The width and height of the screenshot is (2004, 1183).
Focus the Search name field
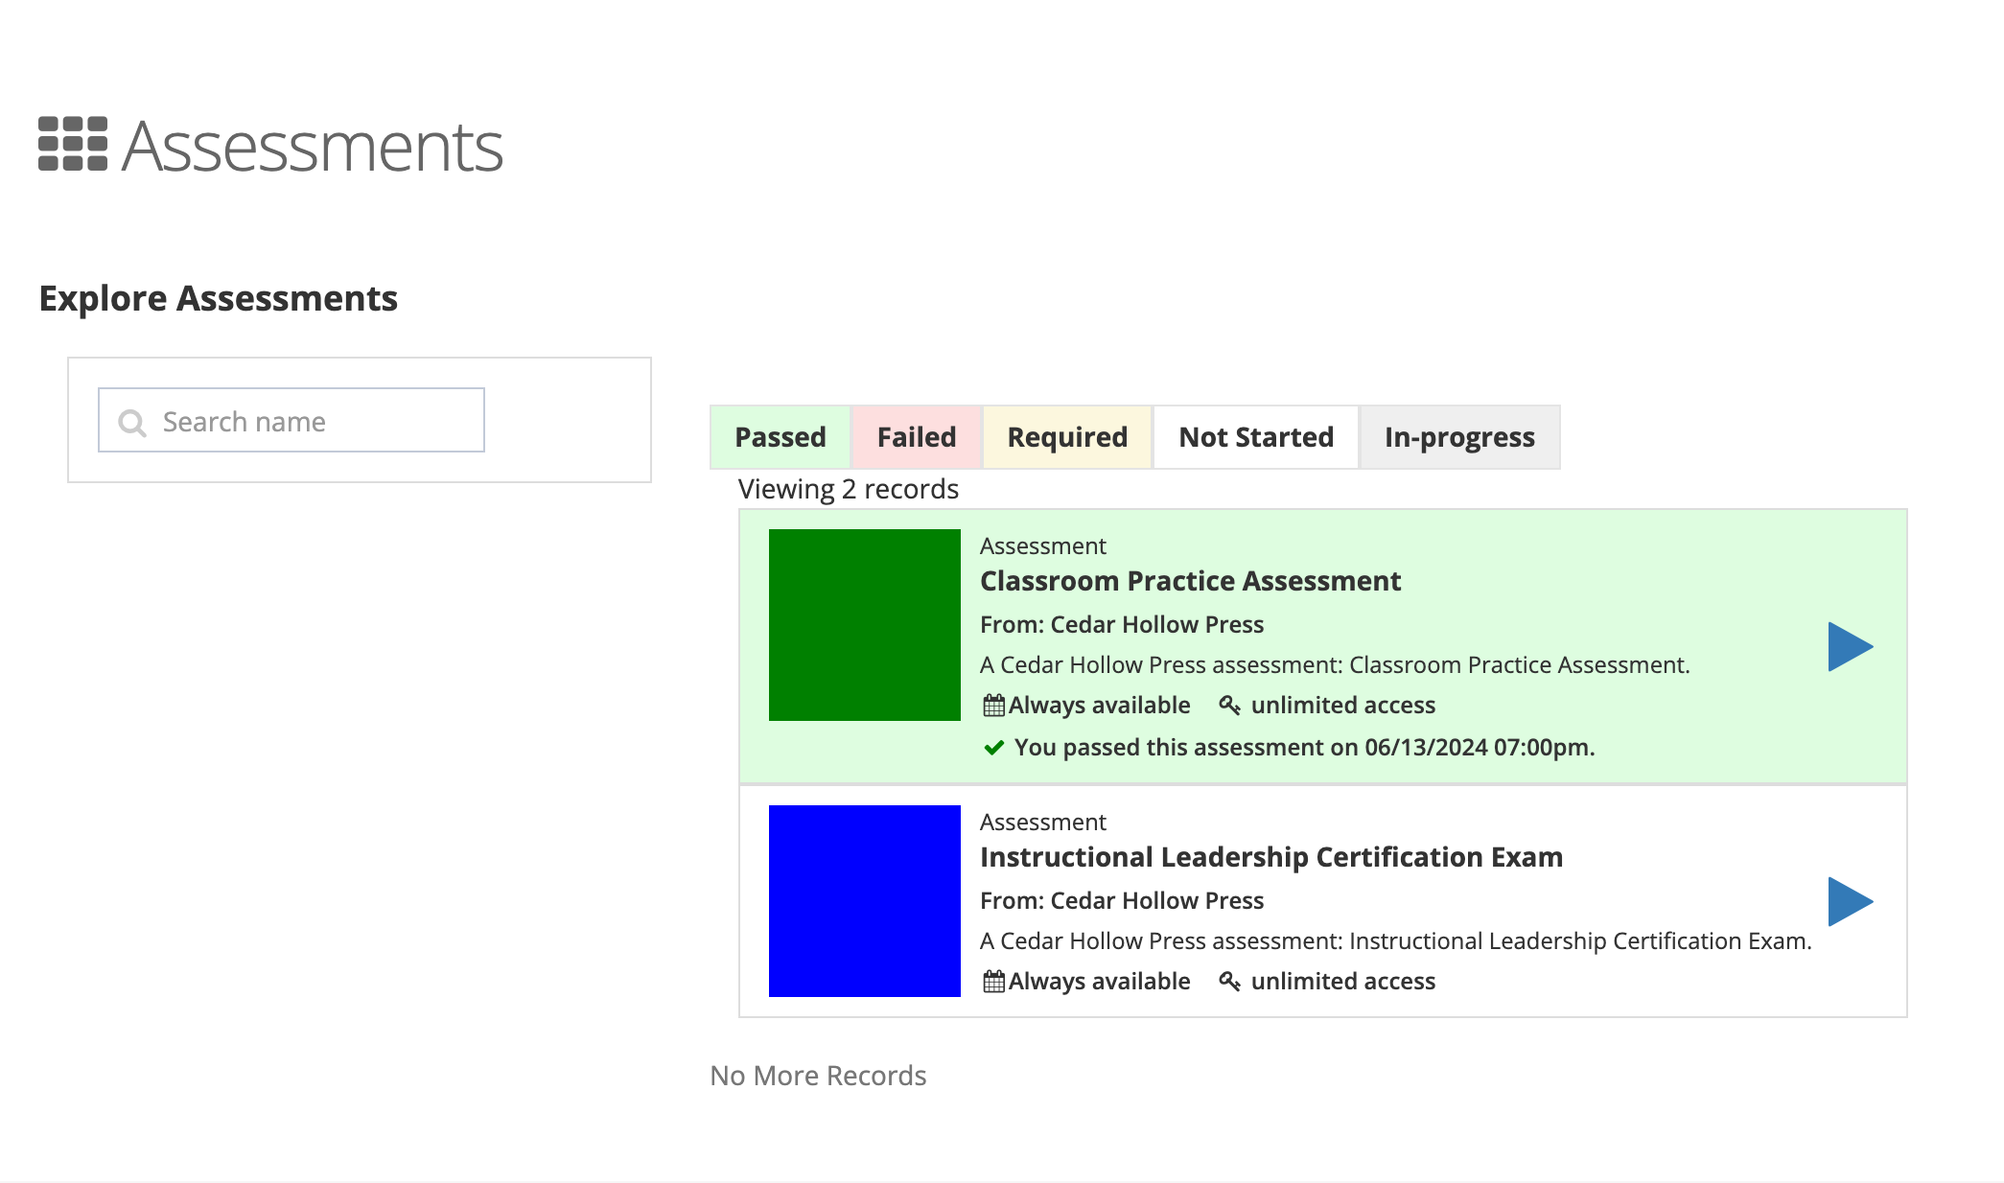click(x=291, y=420)
